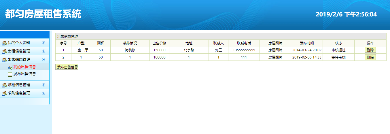Click the 联系人 column header
Screen dimensions: 390x134
218,43
